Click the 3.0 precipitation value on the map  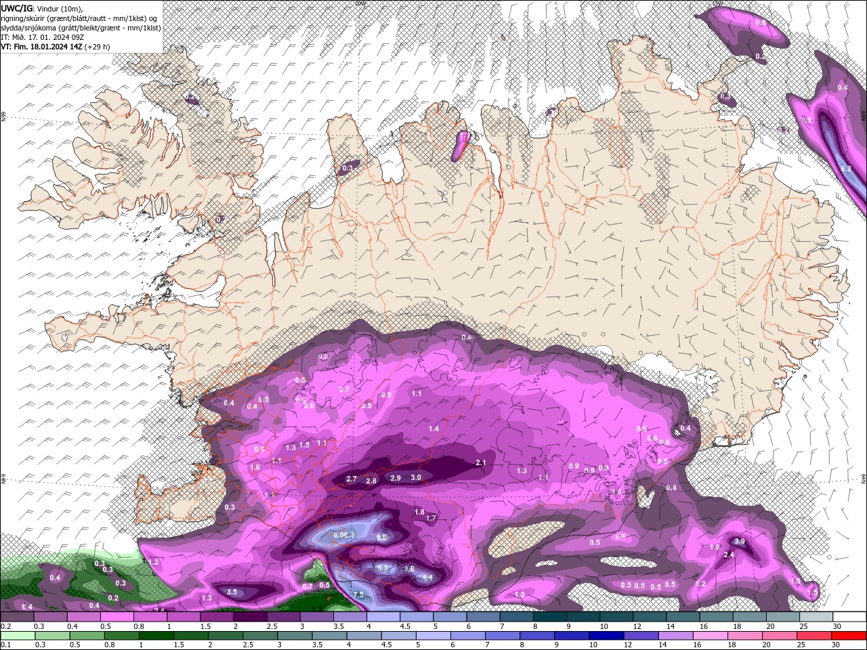pos(416,478)
